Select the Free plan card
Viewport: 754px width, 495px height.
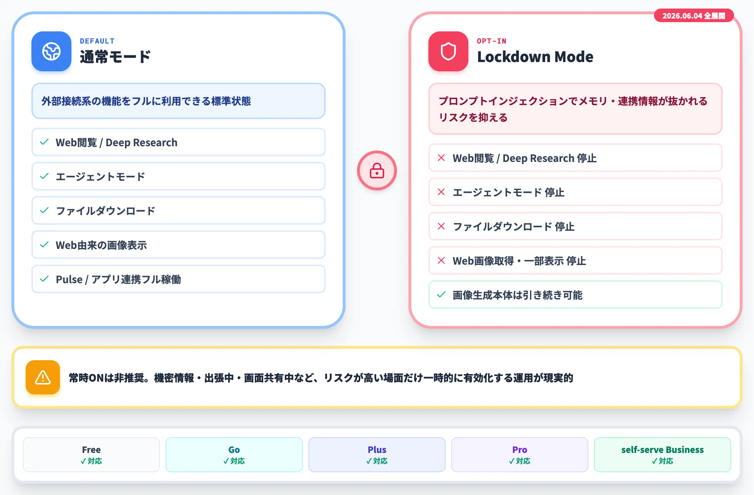pos(91,455)
